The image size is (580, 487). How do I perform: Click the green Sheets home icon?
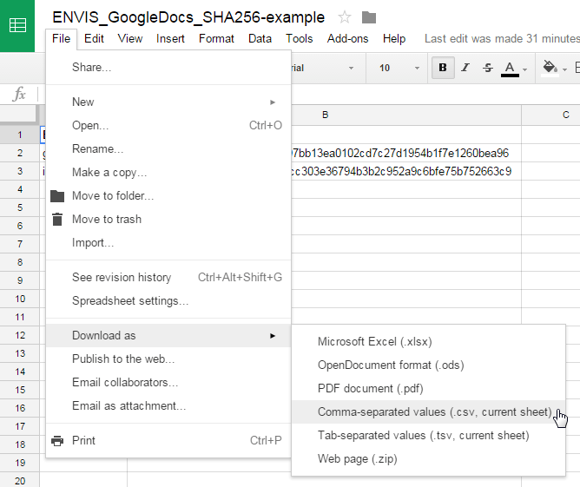click(x=17, y=25)
